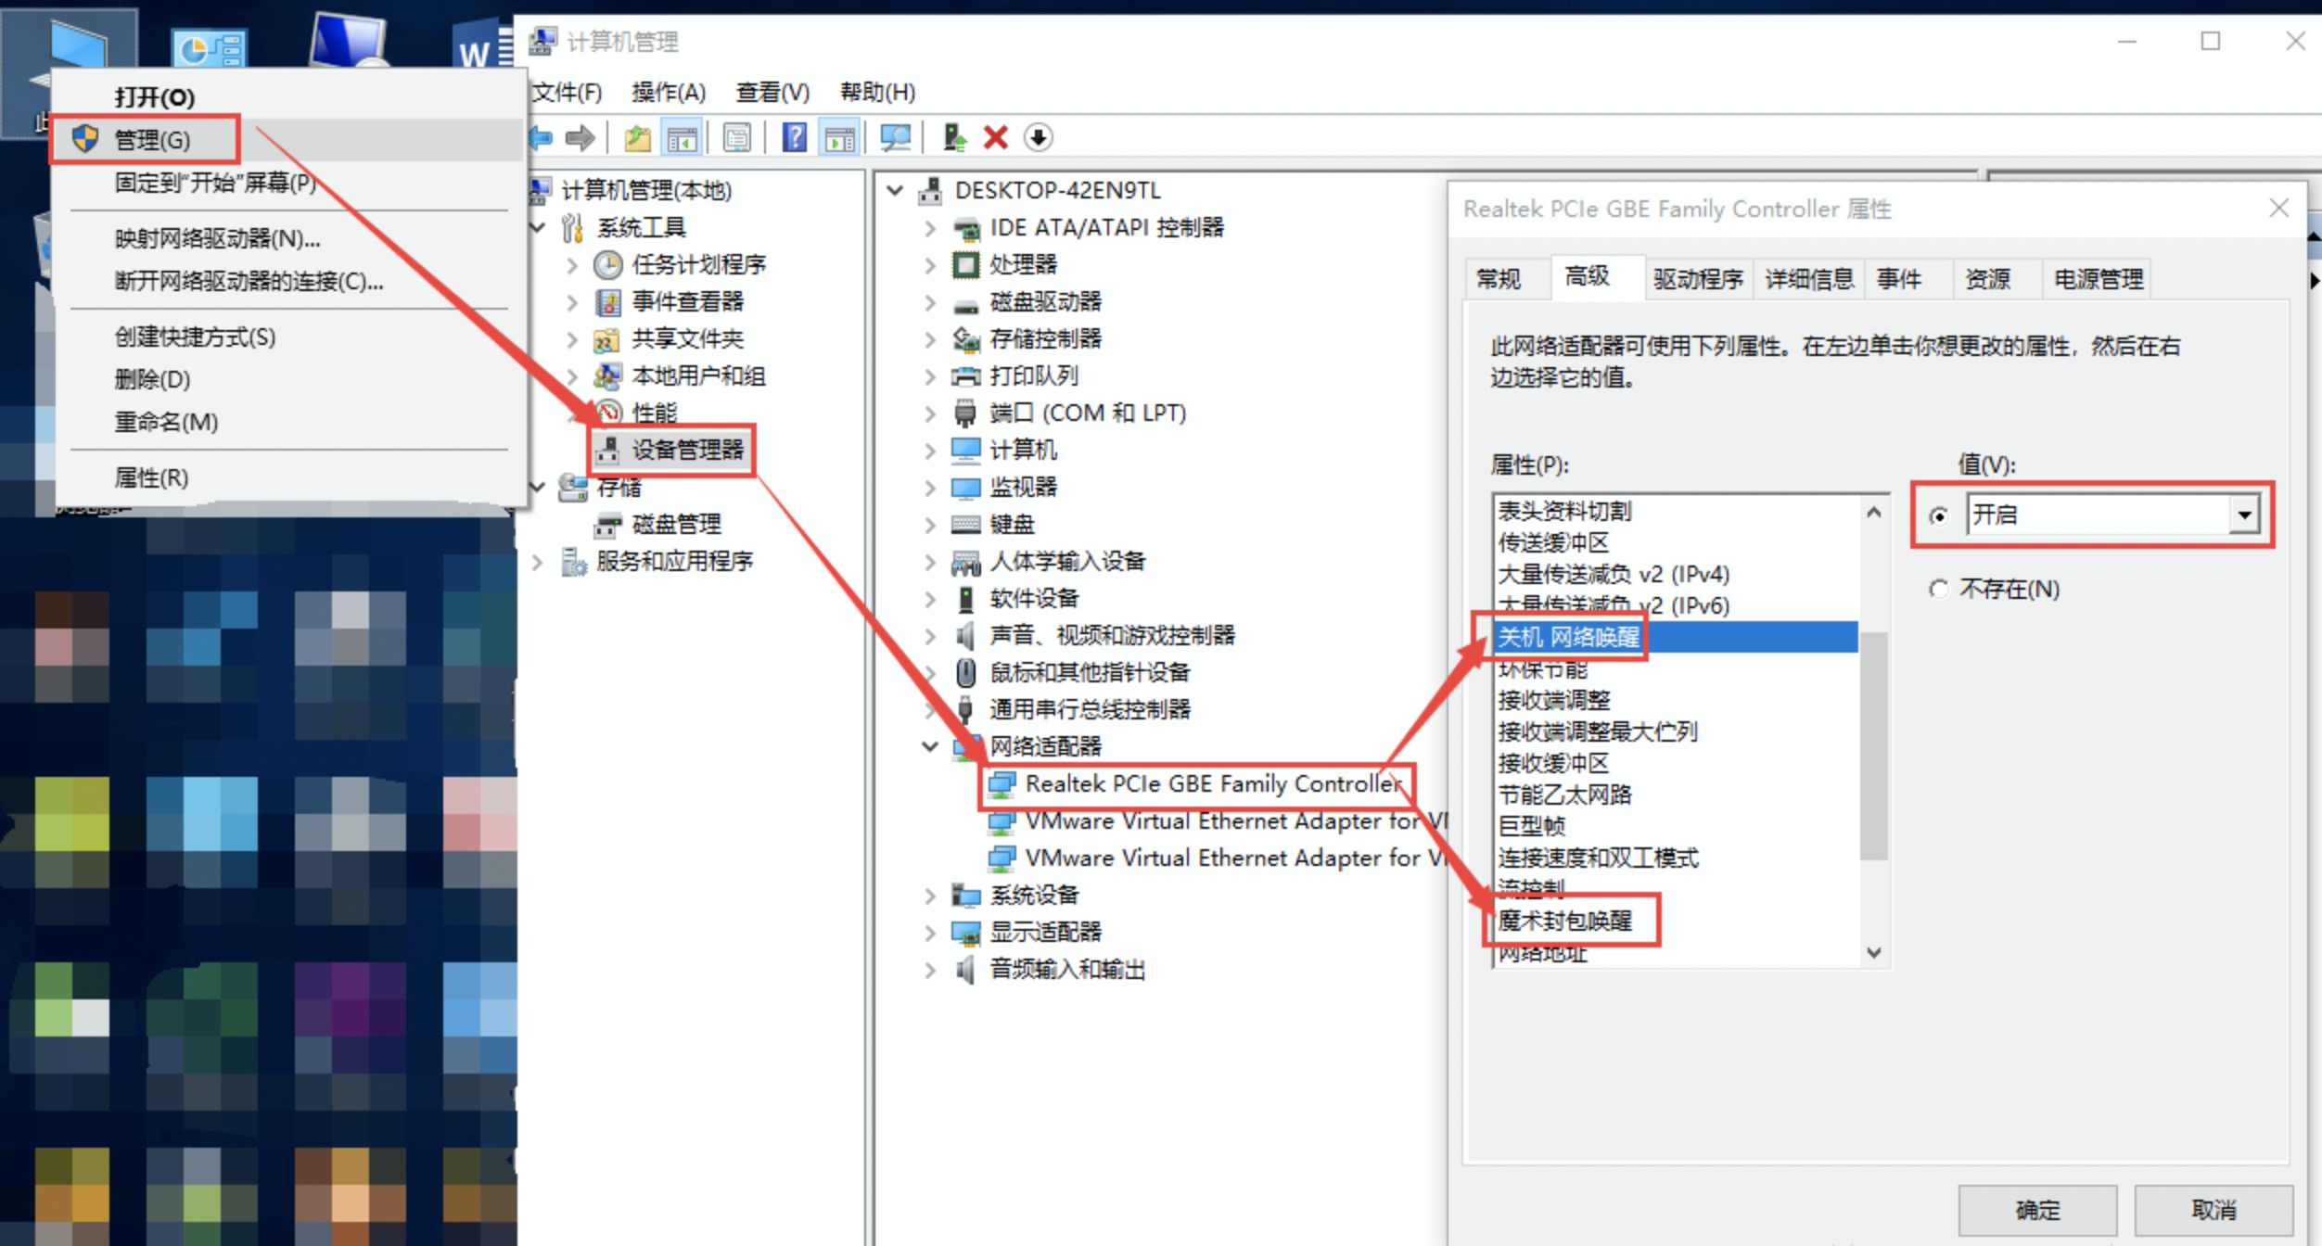Click the display adapters icon
This screenshot has width=2322, height=1246.
(x=965, y=933)
